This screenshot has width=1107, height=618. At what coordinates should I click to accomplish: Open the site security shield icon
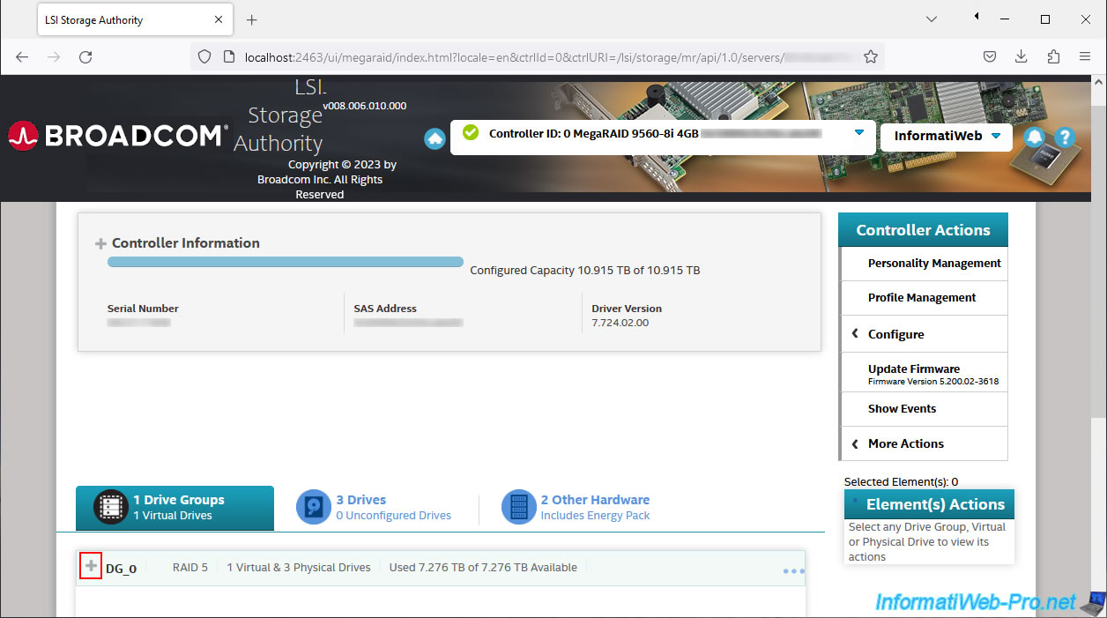pyautogui.click(x=204, y=56)
